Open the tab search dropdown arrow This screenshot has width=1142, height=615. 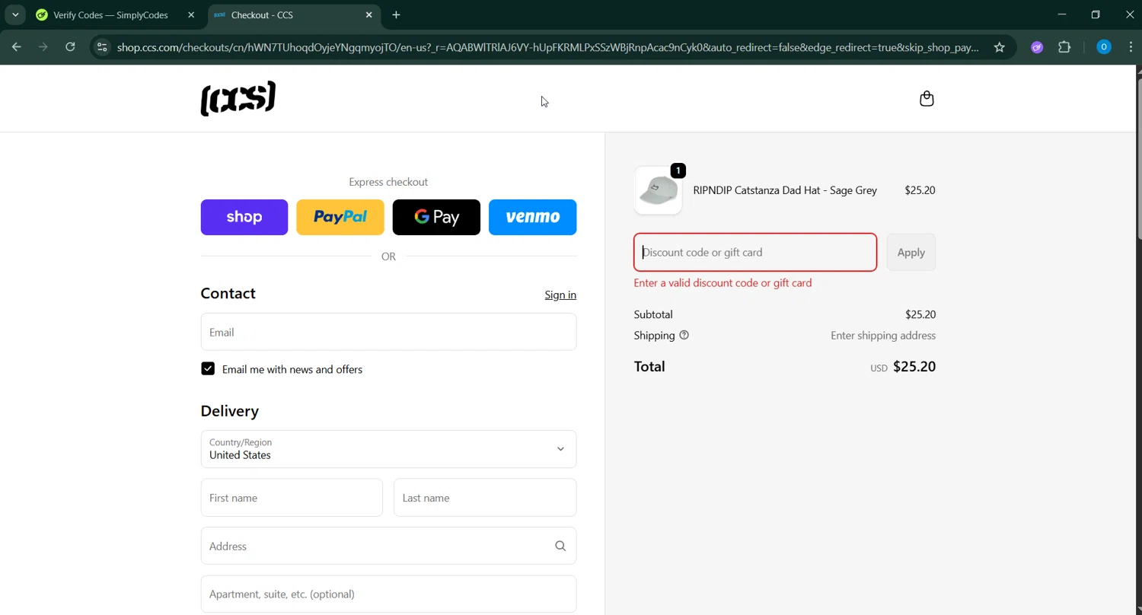coord(15,14)
